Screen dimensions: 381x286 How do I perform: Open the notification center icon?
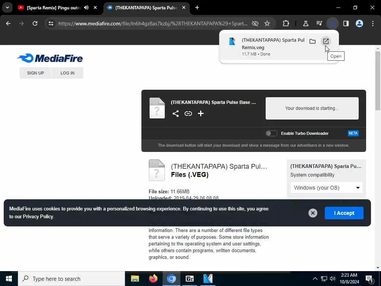(369, 279)
